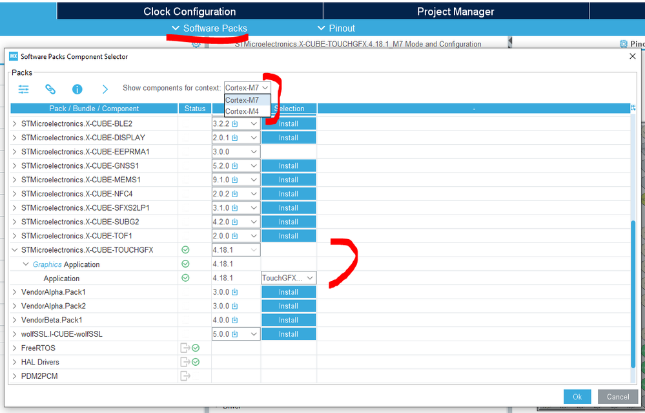Select Cortex-M7 from the context list
Image resolution: width=645 pixels, height=413 pixels.
pos(247,100)
